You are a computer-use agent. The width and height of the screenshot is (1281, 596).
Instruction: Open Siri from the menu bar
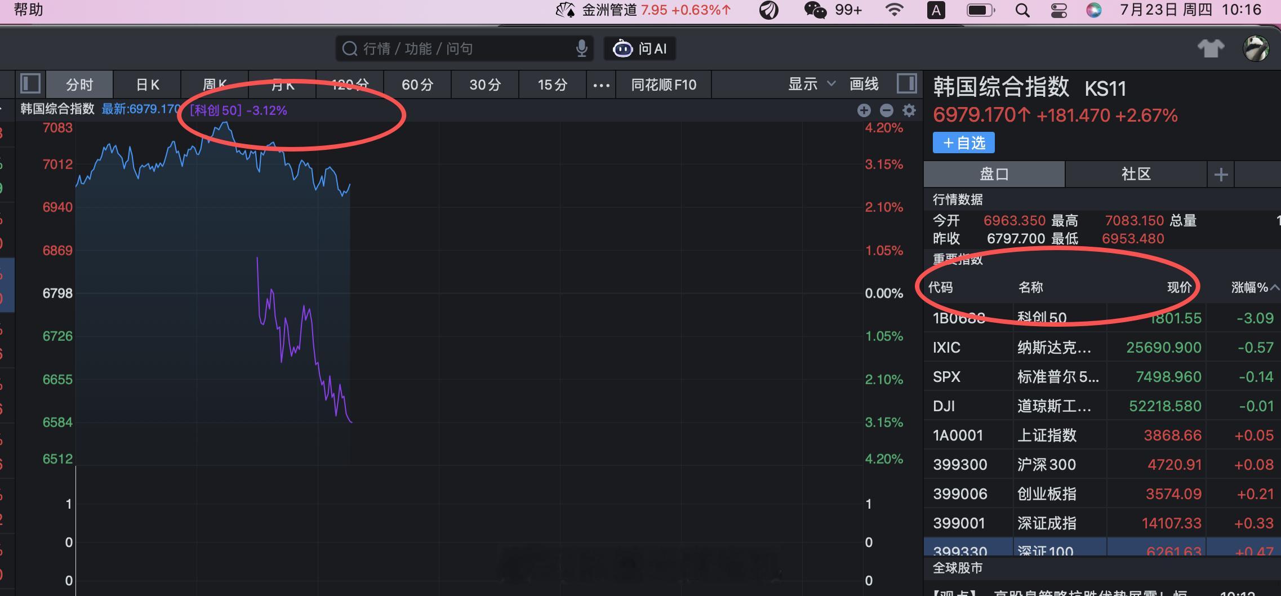(x=1093, y=10)
